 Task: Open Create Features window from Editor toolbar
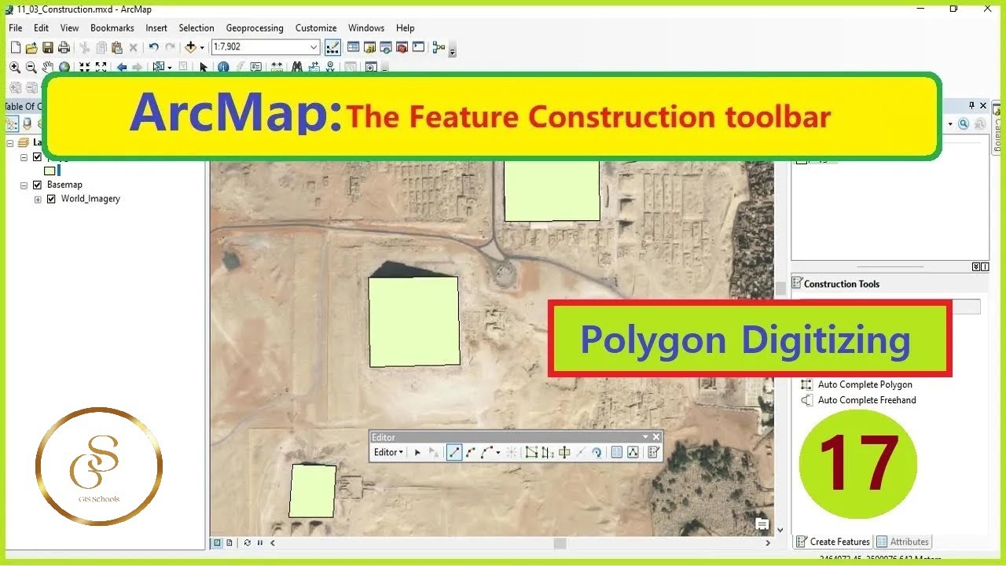653,452
